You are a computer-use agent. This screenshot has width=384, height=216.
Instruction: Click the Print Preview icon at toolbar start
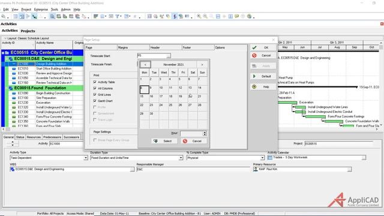click(x=4, y=16)
